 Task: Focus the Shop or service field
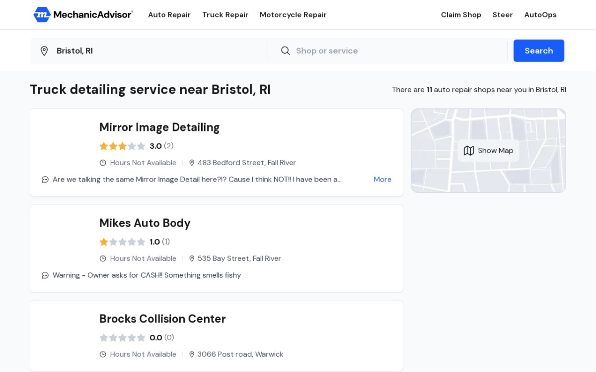[x=397, y=51]
